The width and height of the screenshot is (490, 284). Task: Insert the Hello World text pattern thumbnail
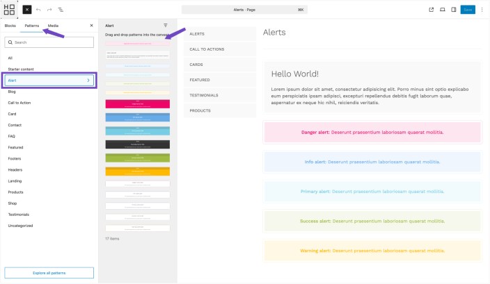click(x=138, y=55)
